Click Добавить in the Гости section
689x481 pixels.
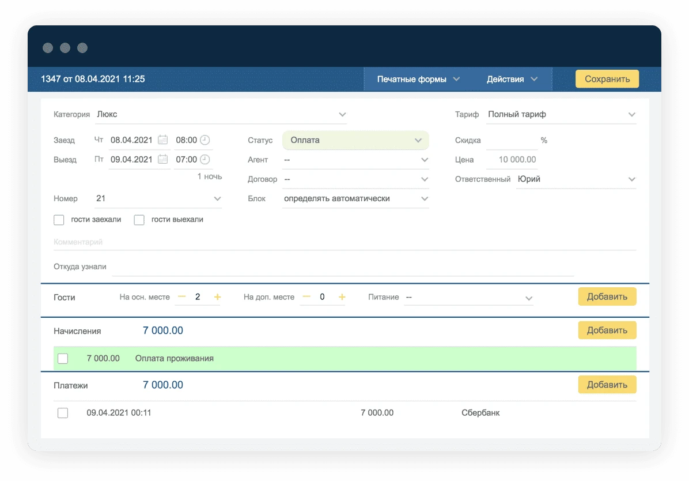[607, 296]
